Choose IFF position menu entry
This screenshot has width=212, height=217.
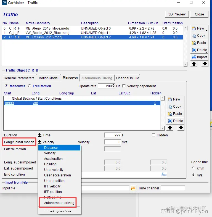pos(59,192)
